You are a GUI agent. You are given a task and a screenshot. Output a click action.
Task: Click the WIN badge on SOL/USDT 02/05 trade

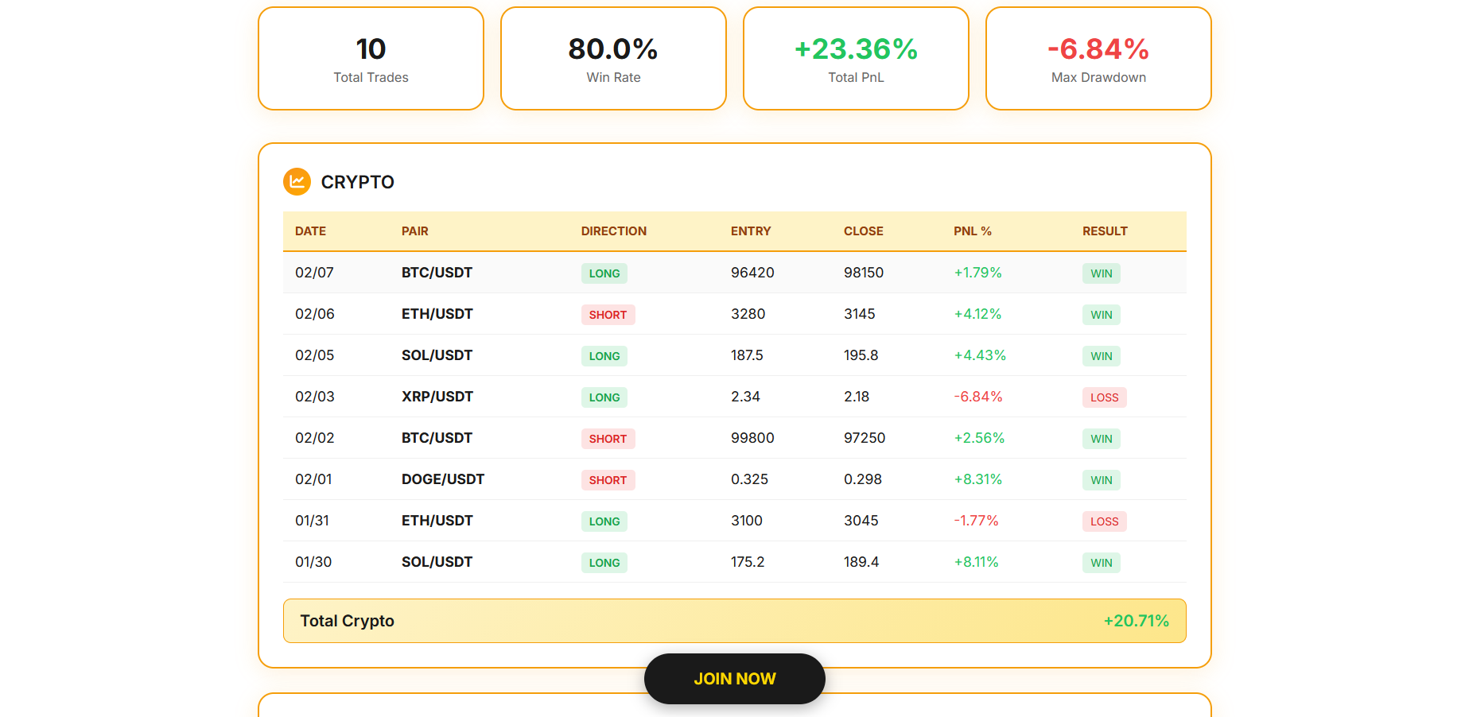coord(1101,355)
